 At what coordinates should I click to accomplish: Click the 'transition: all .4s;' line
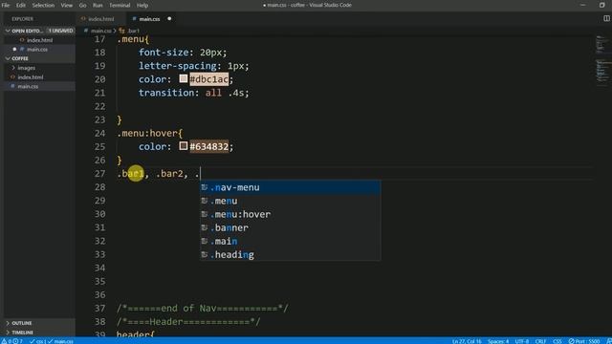click(x=193, y=93)
